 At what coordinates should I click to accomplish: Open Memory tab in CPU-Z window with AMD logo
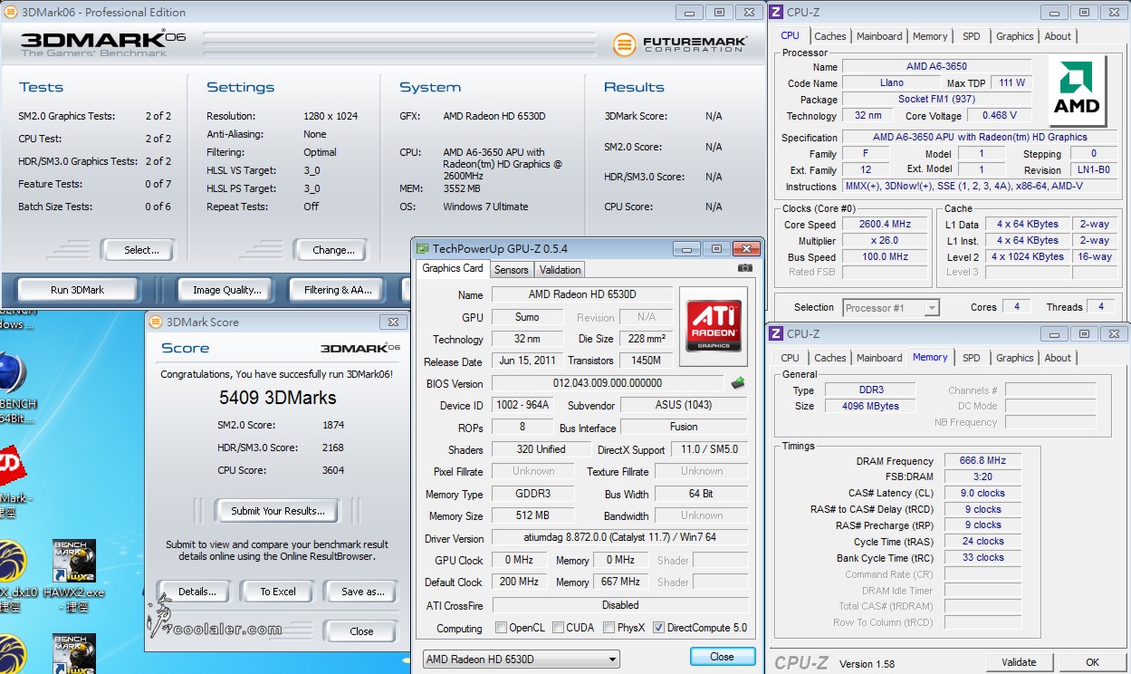930,36
